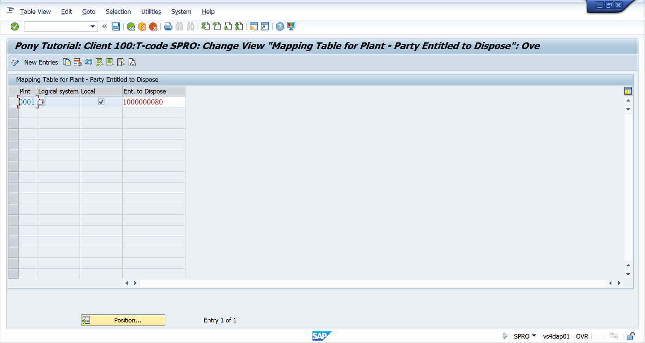
Task: Cancel the transaction with the red icon
Action: 153,26
